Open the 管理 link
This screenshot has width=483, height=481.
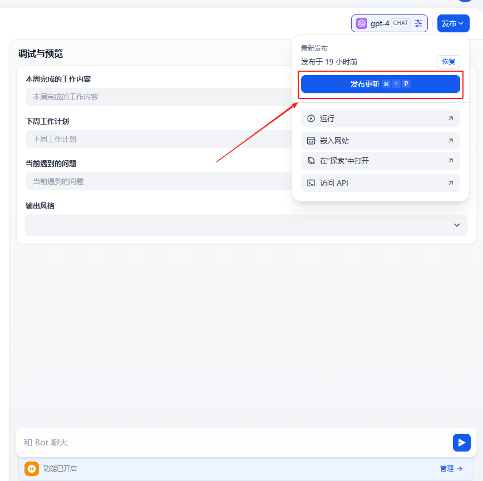tap(451, 469)
